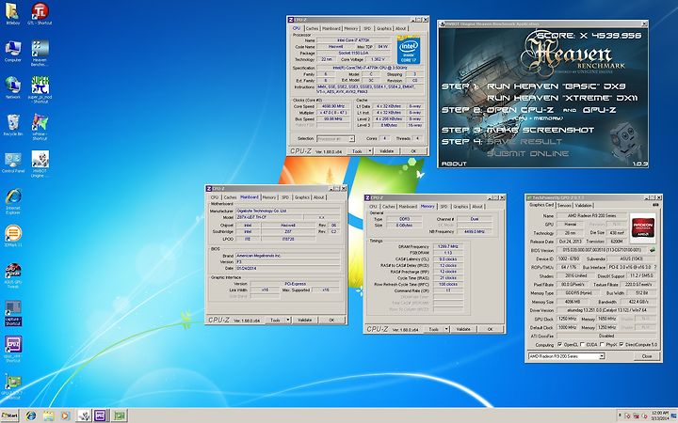Screen dimensions: 678x423
Task: Click Validate in Memory CPU-Z window
Action: click(463, 329)
